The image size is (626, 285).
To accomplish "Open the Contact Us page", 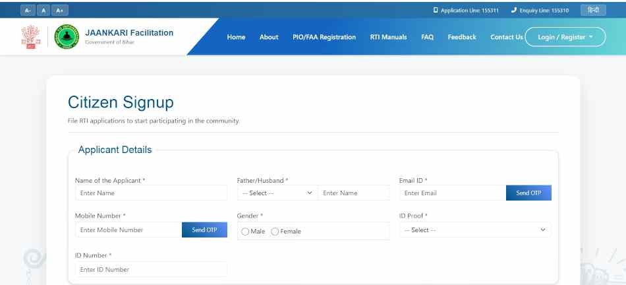I will (506, 37).
